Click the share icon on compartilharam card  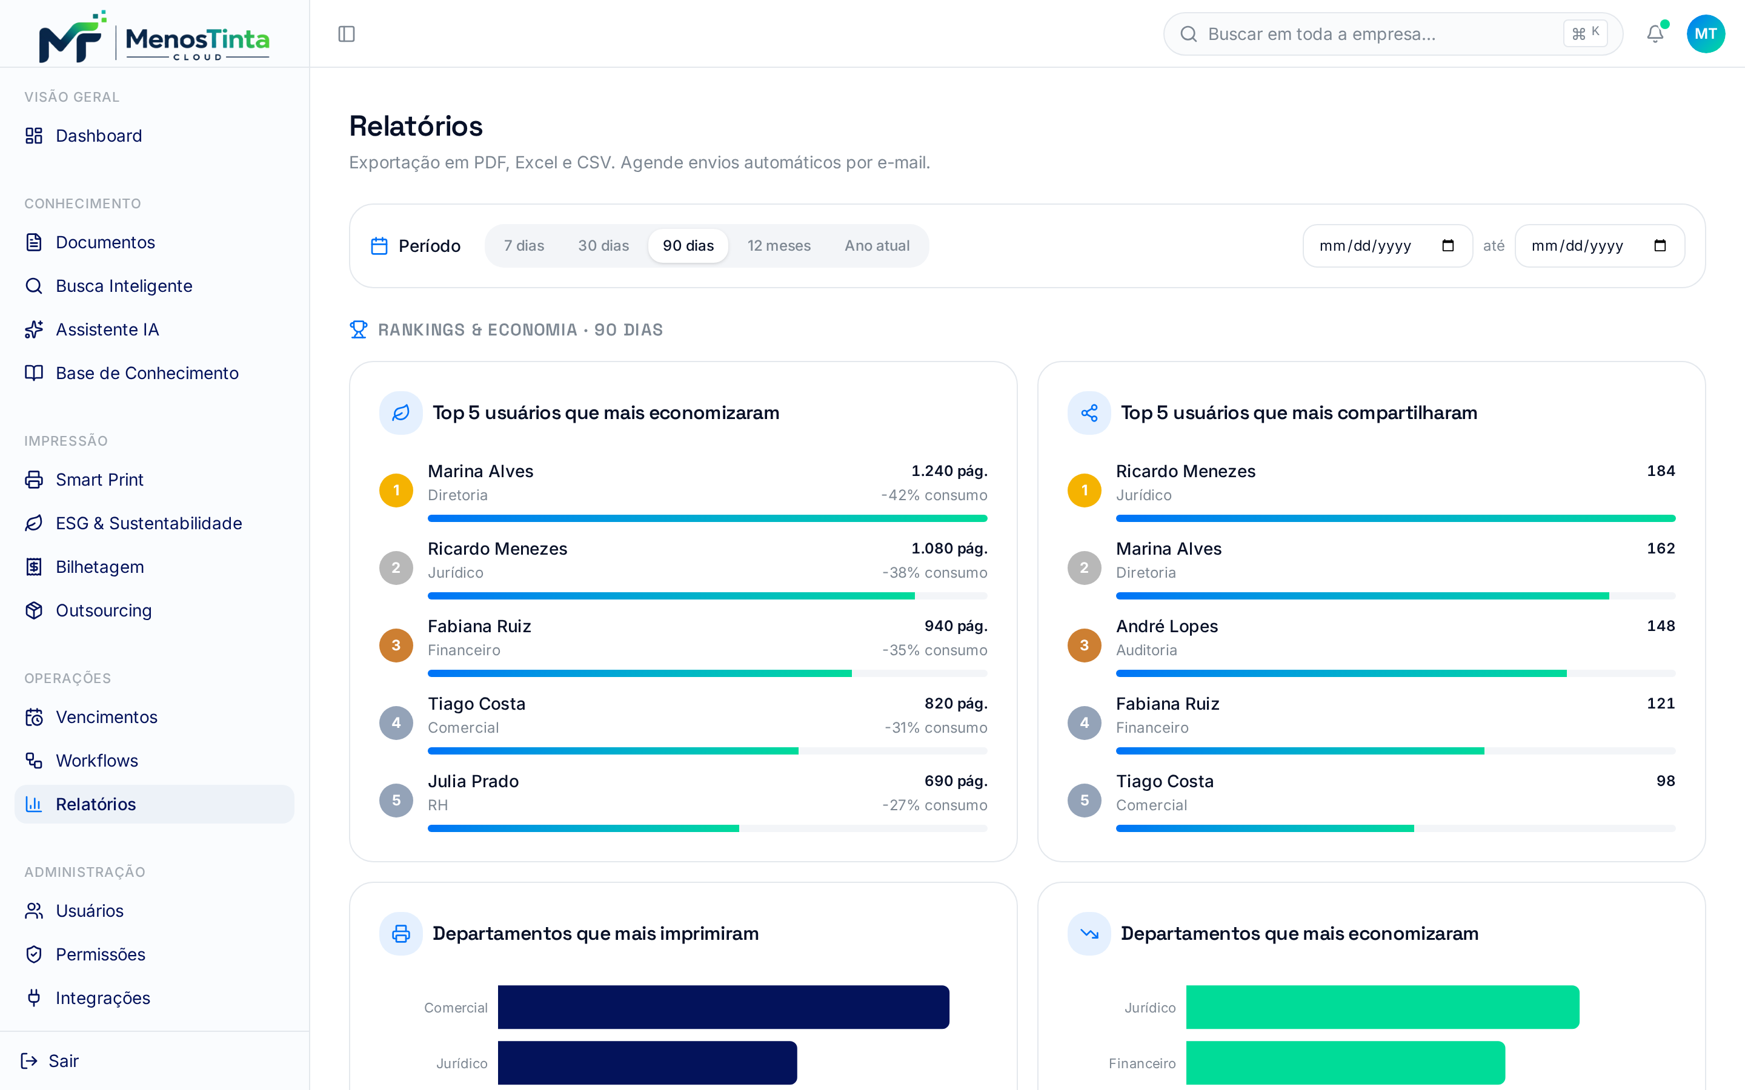pos(1089,413)
